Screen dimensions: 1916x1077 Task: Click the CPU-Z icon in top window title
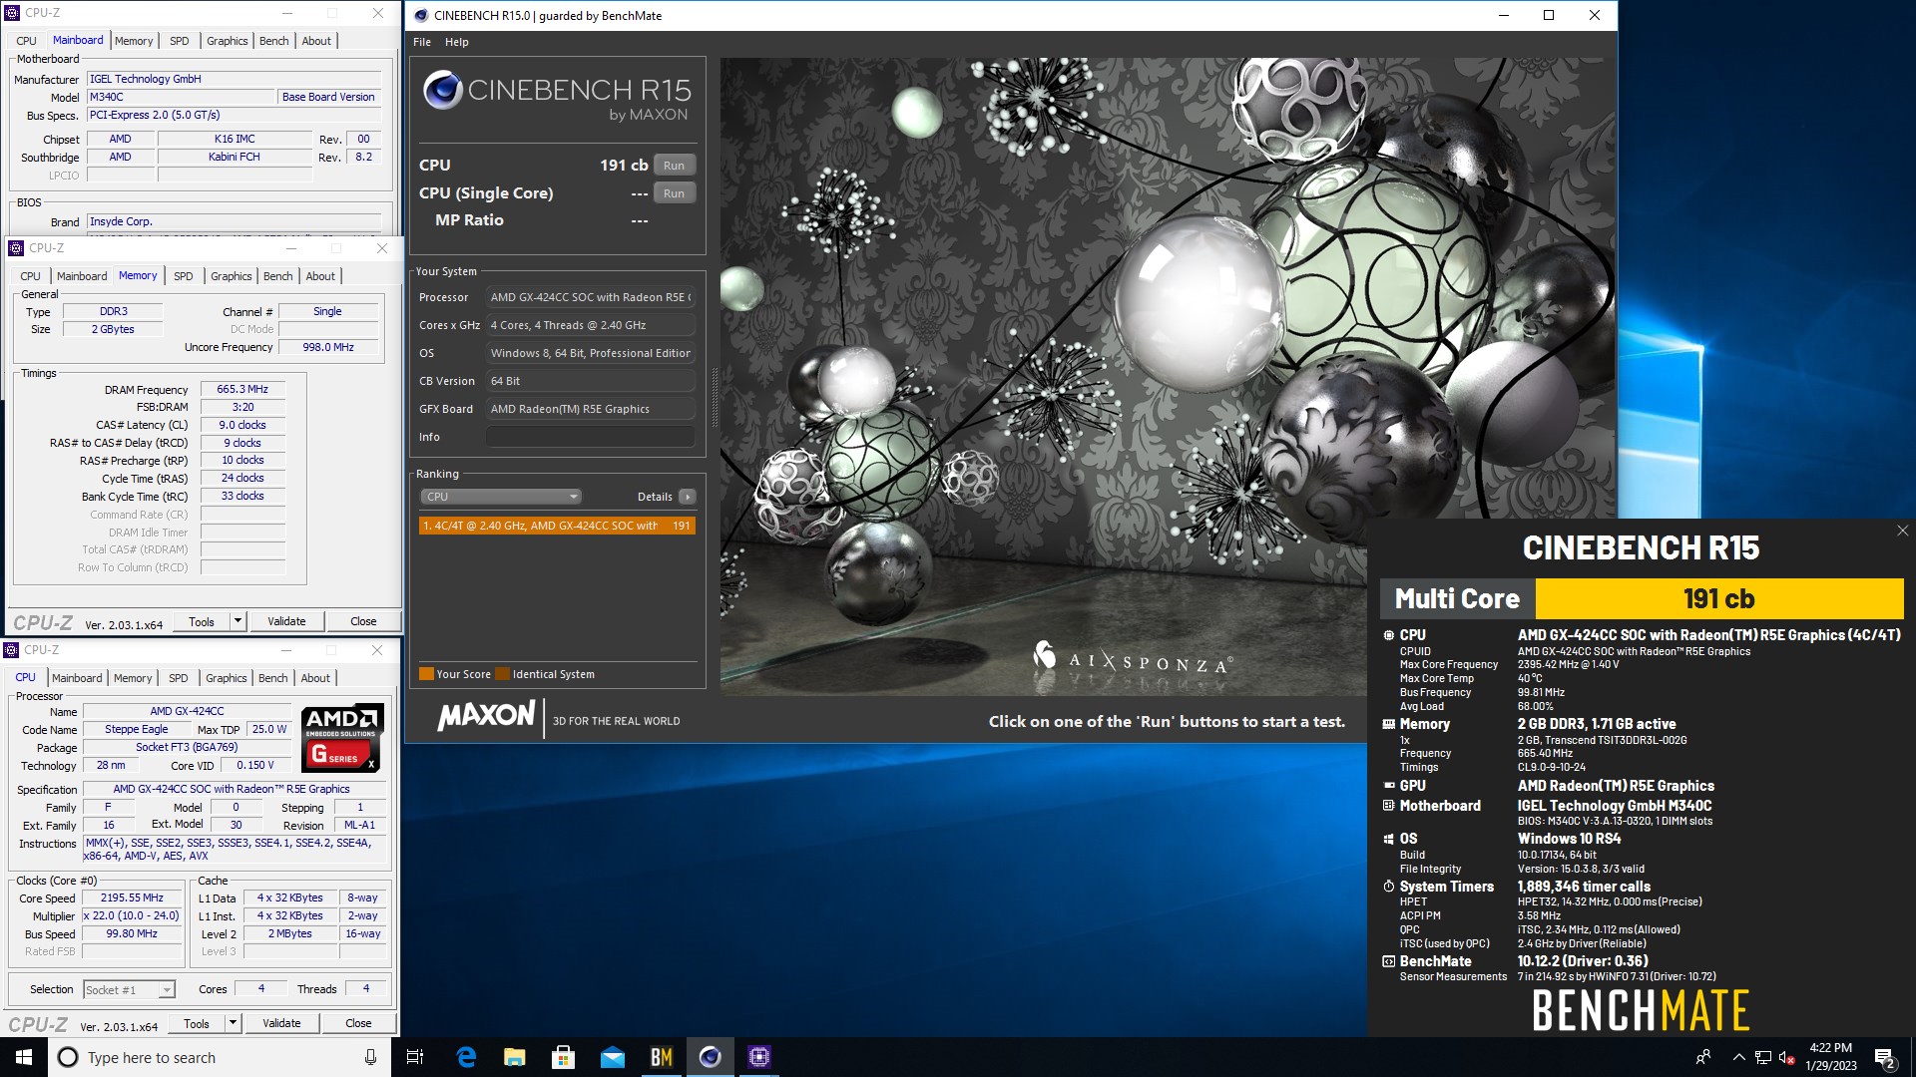tap(13, 13)
